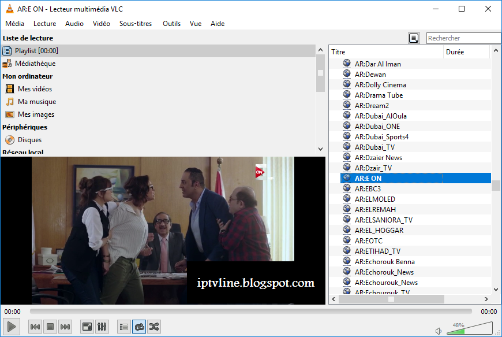Viewport: 502px width, 337px height.
Task: Click the Durée column header
Action: (467, 52)
